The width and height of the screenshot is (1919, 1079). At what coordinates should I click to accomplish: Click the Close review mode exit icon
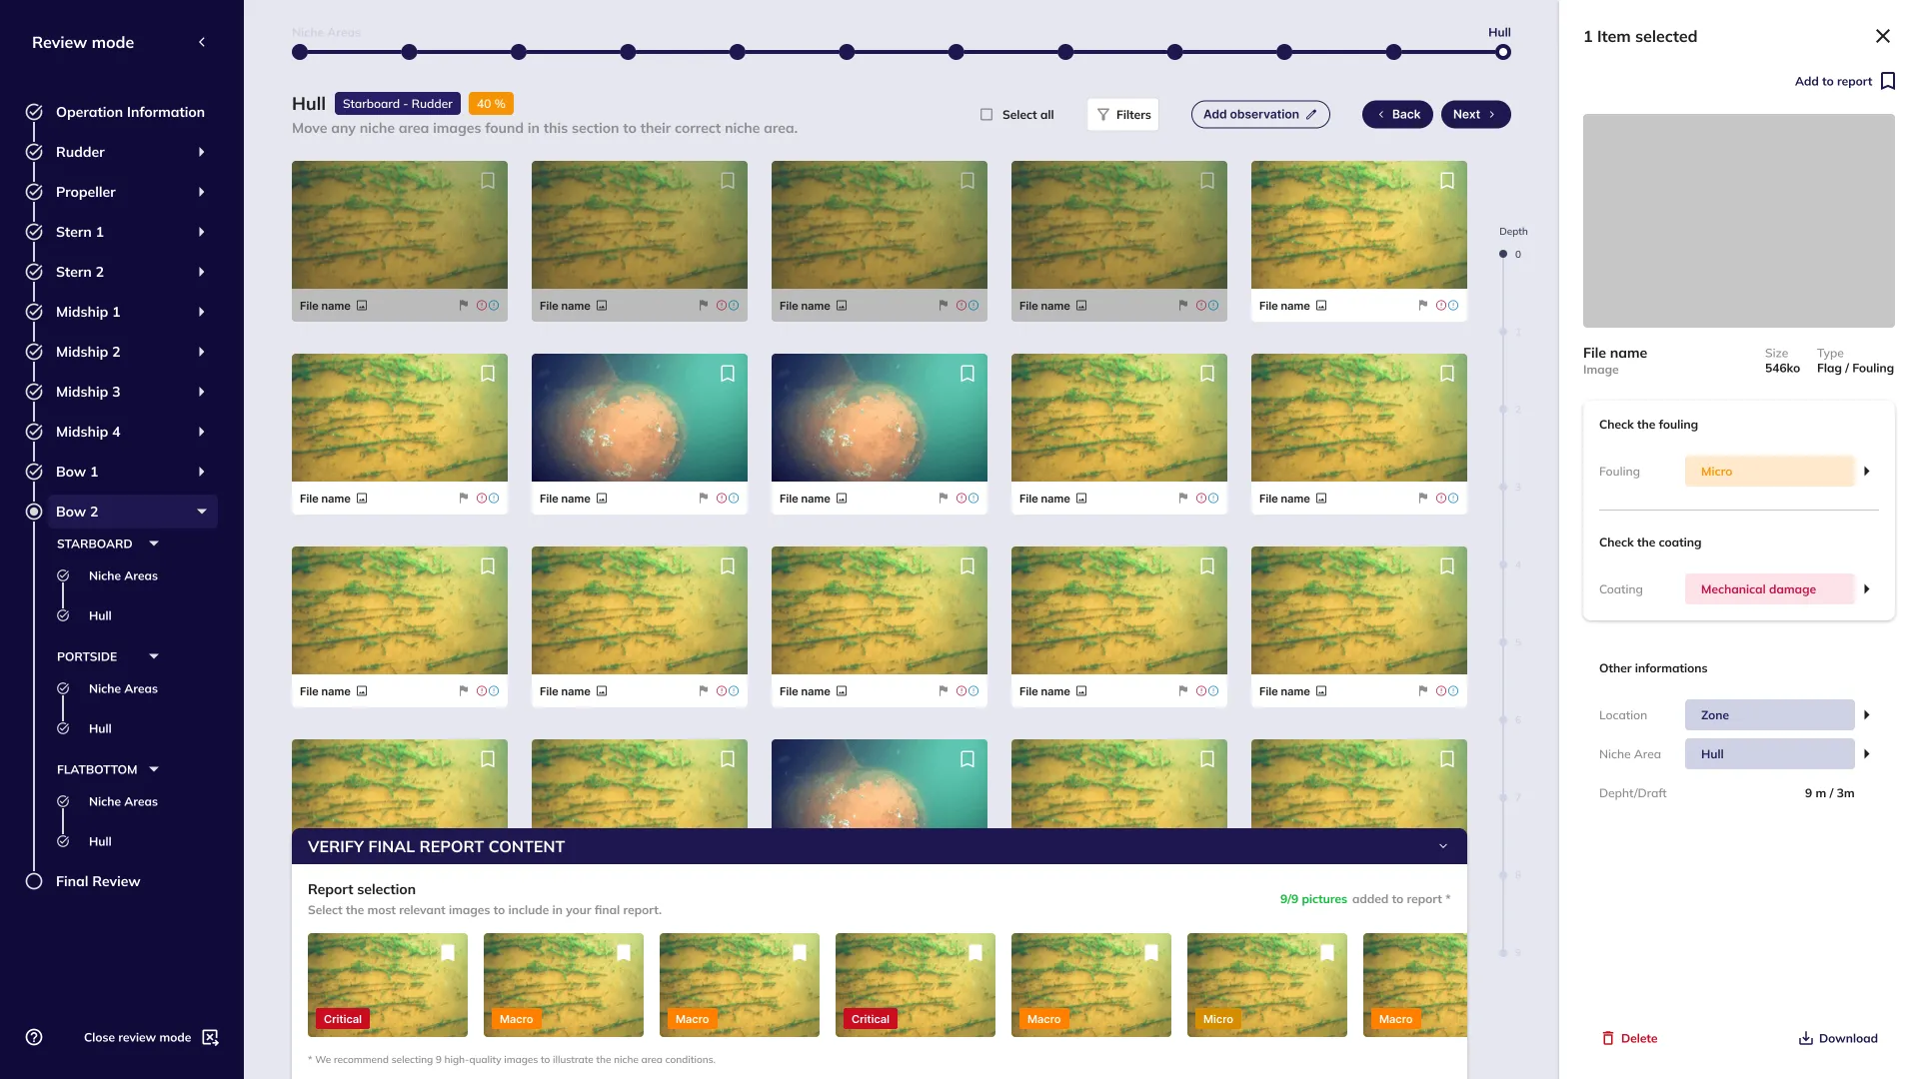(210, 1037)
